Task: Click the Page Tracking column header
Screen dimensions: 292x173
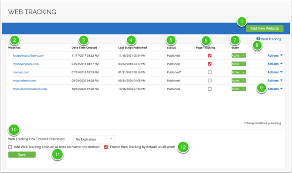Action: pos(205,47)
